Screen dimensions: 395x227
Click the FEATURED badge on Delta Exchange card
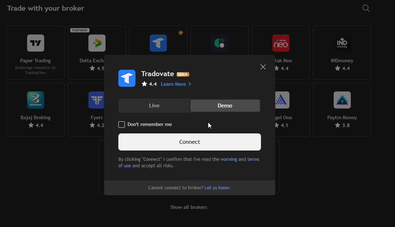[x=79, y=30]
